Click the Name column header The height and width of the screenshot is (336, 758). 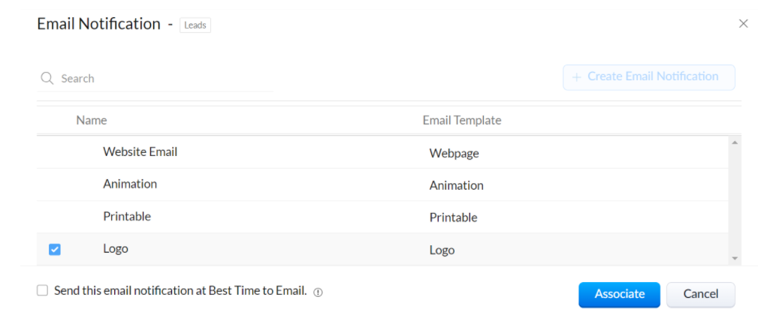[92, 120]
